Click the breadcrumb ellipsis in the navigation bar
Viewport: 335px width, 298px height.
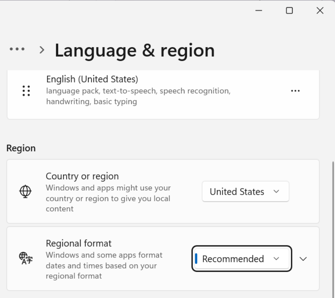[x=17, y=50]
